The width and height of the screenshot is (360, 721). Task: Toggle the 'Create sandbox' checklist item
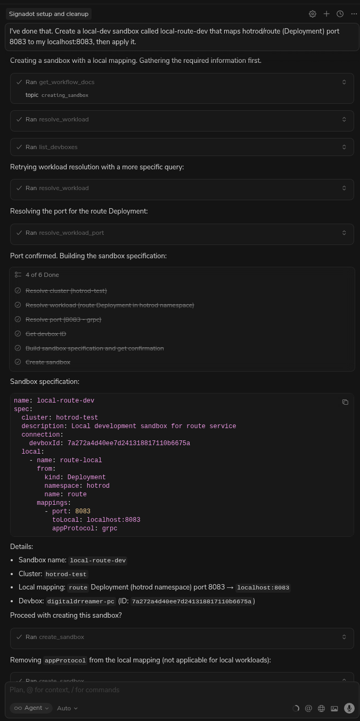pos(18,362)
